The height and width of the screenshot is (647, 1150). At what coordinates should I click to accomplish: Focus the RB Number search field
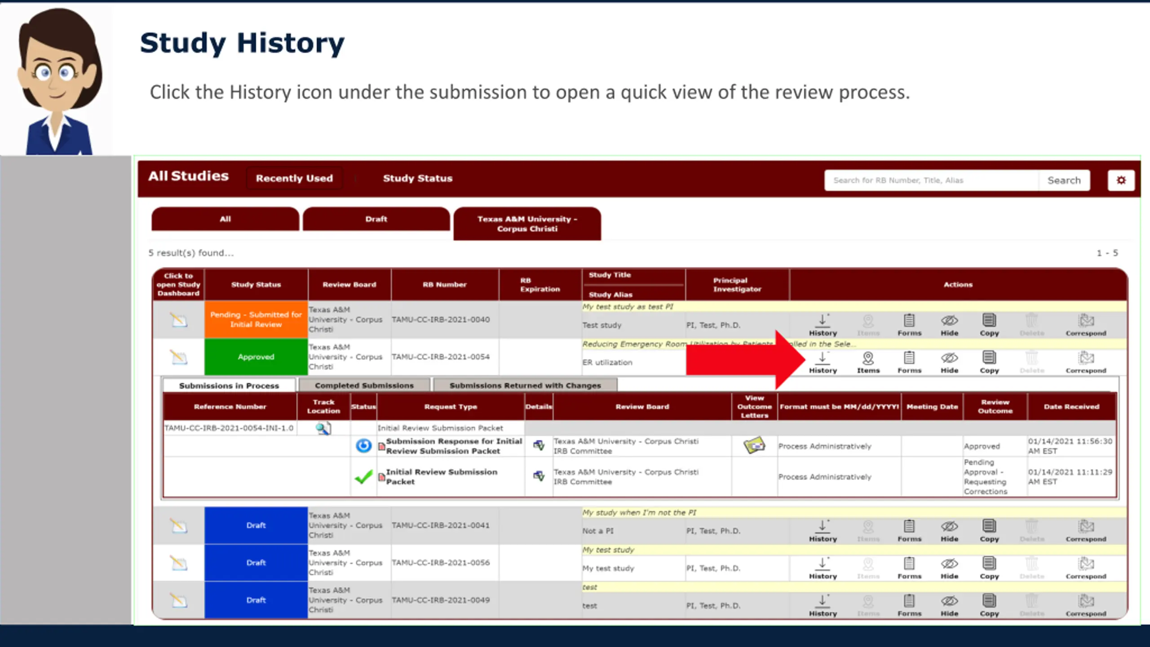[x=931, y=180]
